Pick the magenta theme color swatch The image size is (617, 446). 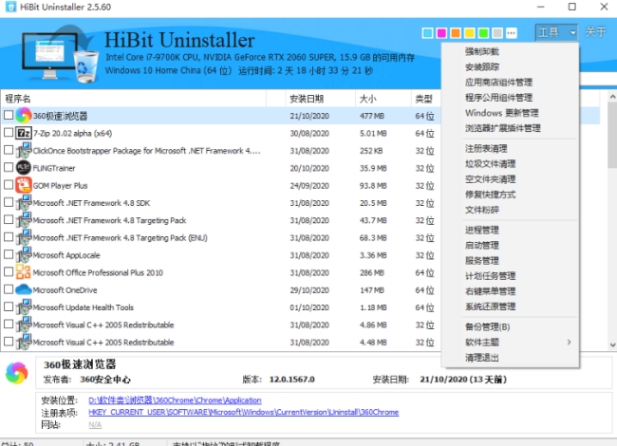click(x=441, y=33)
